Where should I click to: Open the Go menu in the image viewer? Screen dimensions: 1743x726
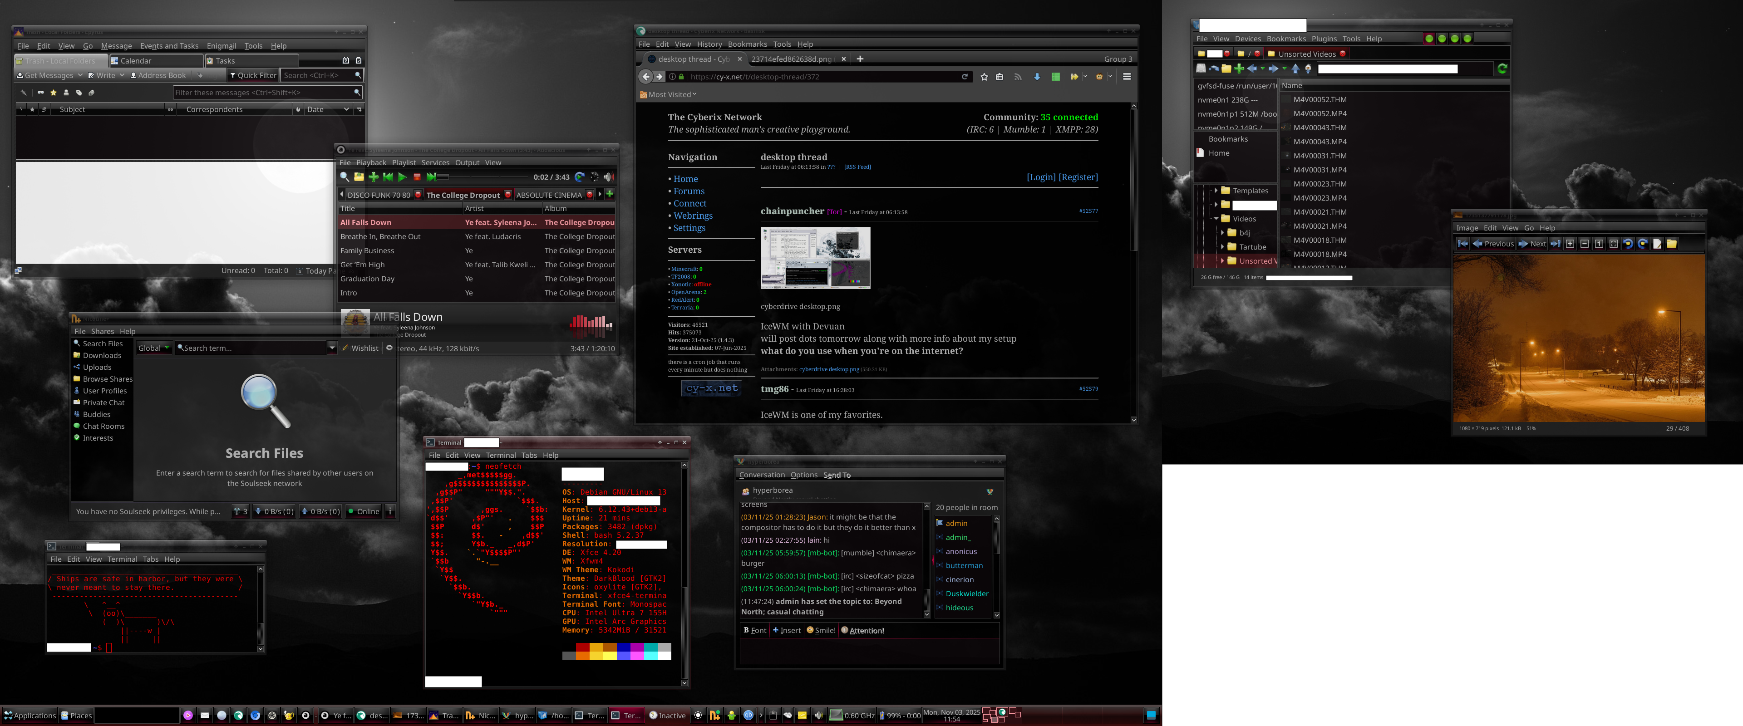pos(1528,228)
